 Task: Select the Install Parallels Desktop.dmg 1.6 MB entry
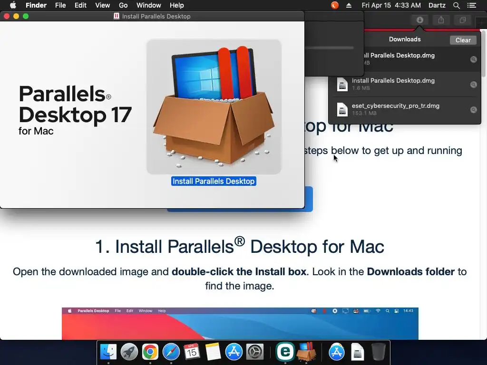point(405,85)
